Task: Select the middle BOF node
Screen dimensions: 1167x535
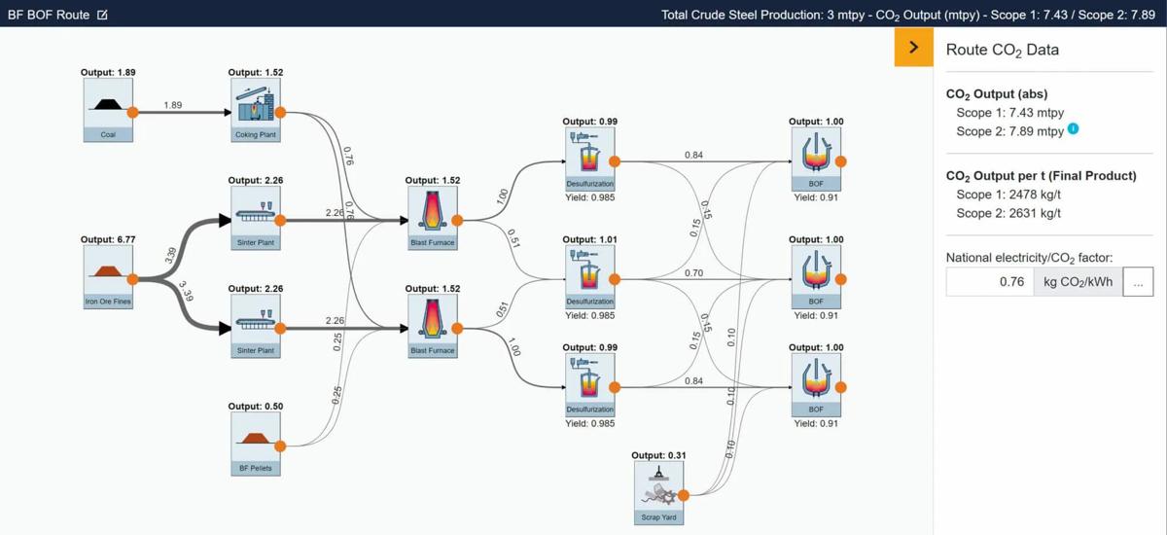Action: (x=816, y=277)
